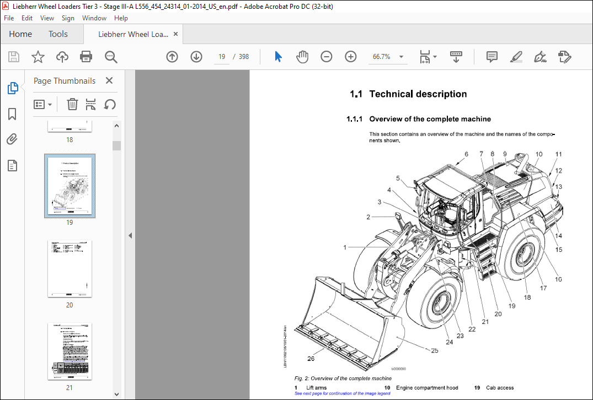Click legend entry 'Lift arms'
The height and width of the screenshot is (400, 593).
click(x=317, y=387)
